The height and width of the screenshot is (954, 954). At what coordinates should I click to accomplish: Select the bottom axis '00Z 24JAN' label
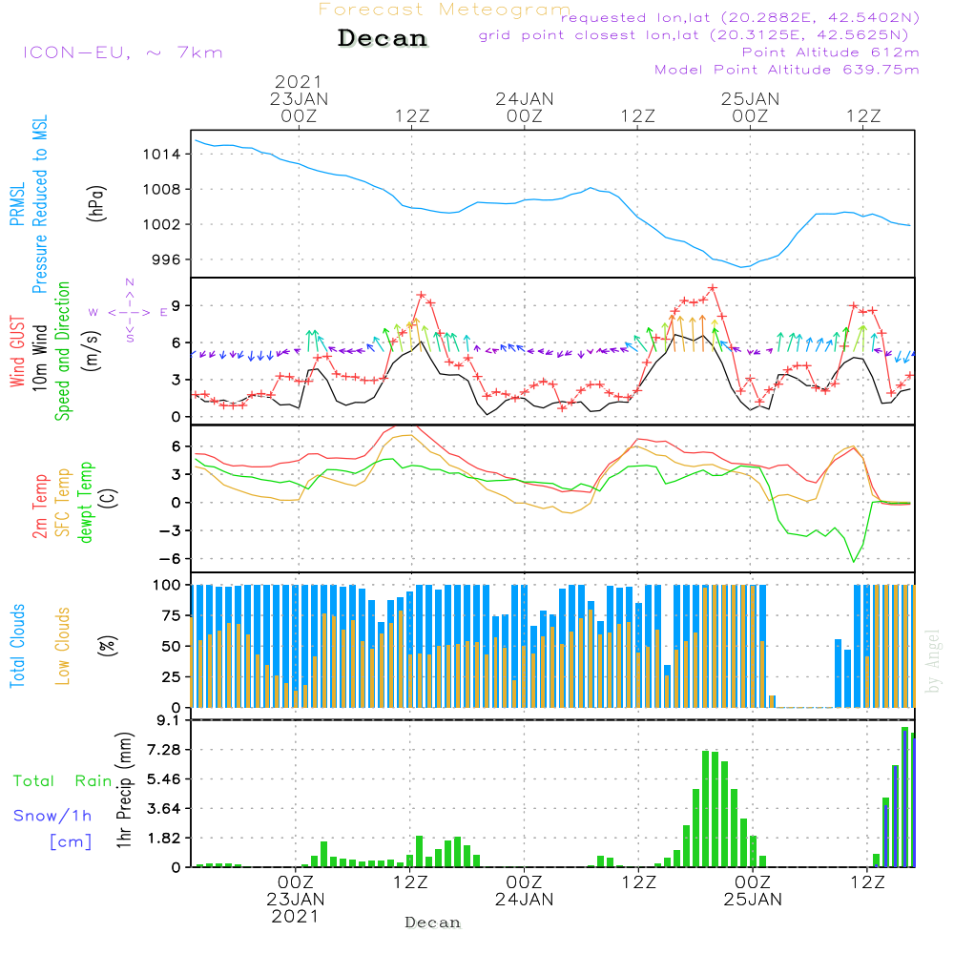click(x=525, y=891)
